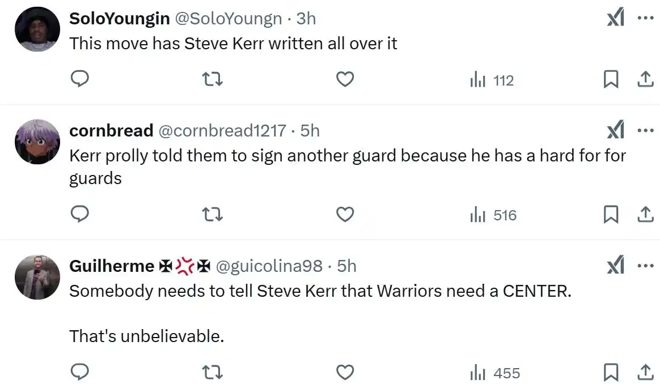Like SoloYoungin's Steve Kerr tweet
The width and height of the screenshot is (660, 384).
coord(345,80)
